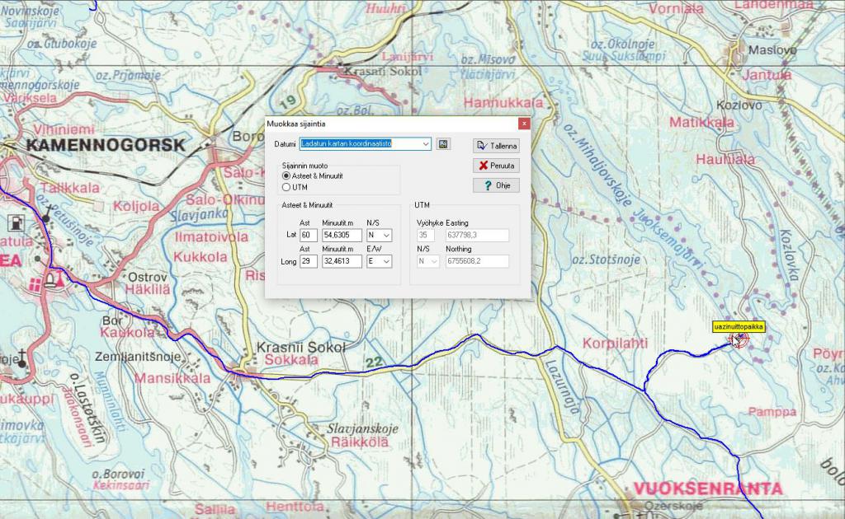The image size is (845, 519).
Task: Click the red waypoint marker on the map
Action: (x=739, y=339)
